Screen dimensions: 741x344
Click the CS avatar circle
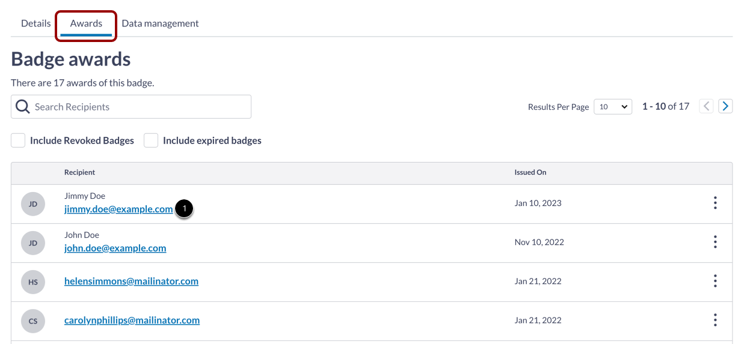pyautogui.click(x=33, y=321)
